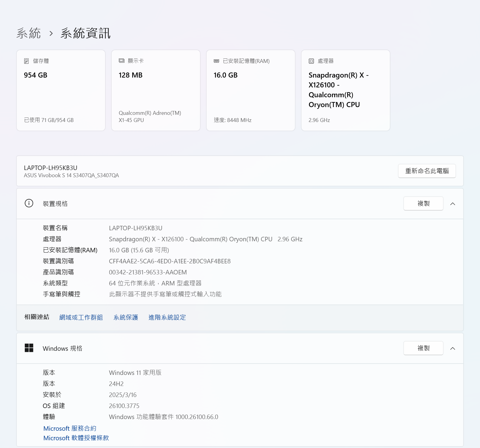Click the 手寫筆與觸控 value text
Image resolution: width=480 pixels, height=448 pixels.
[x=165, y=294]
